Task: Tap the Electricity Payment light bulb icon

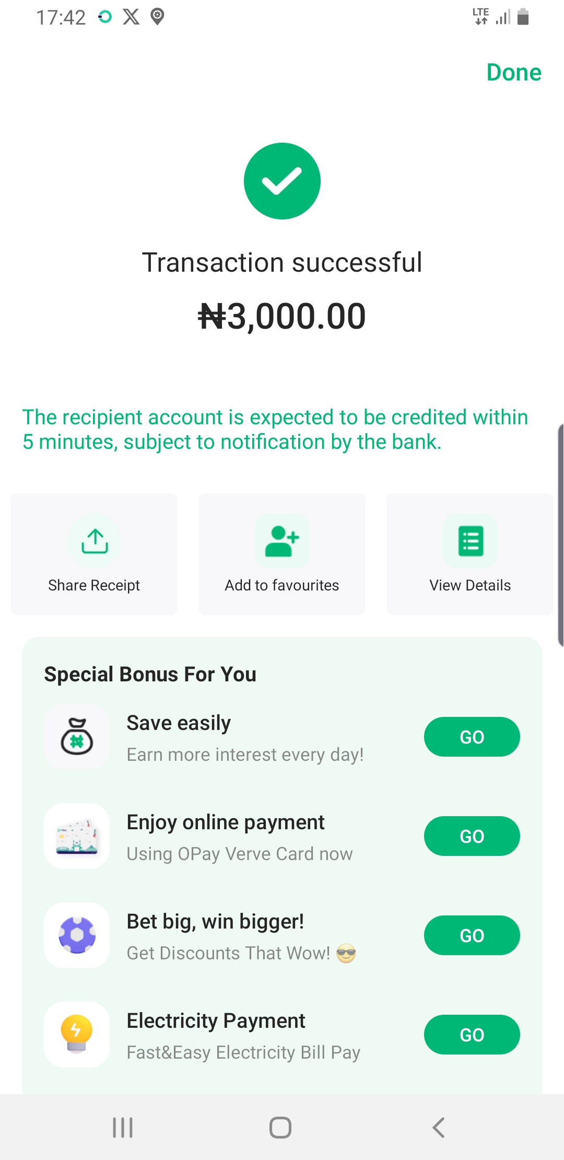Action: coord(77,1035)
